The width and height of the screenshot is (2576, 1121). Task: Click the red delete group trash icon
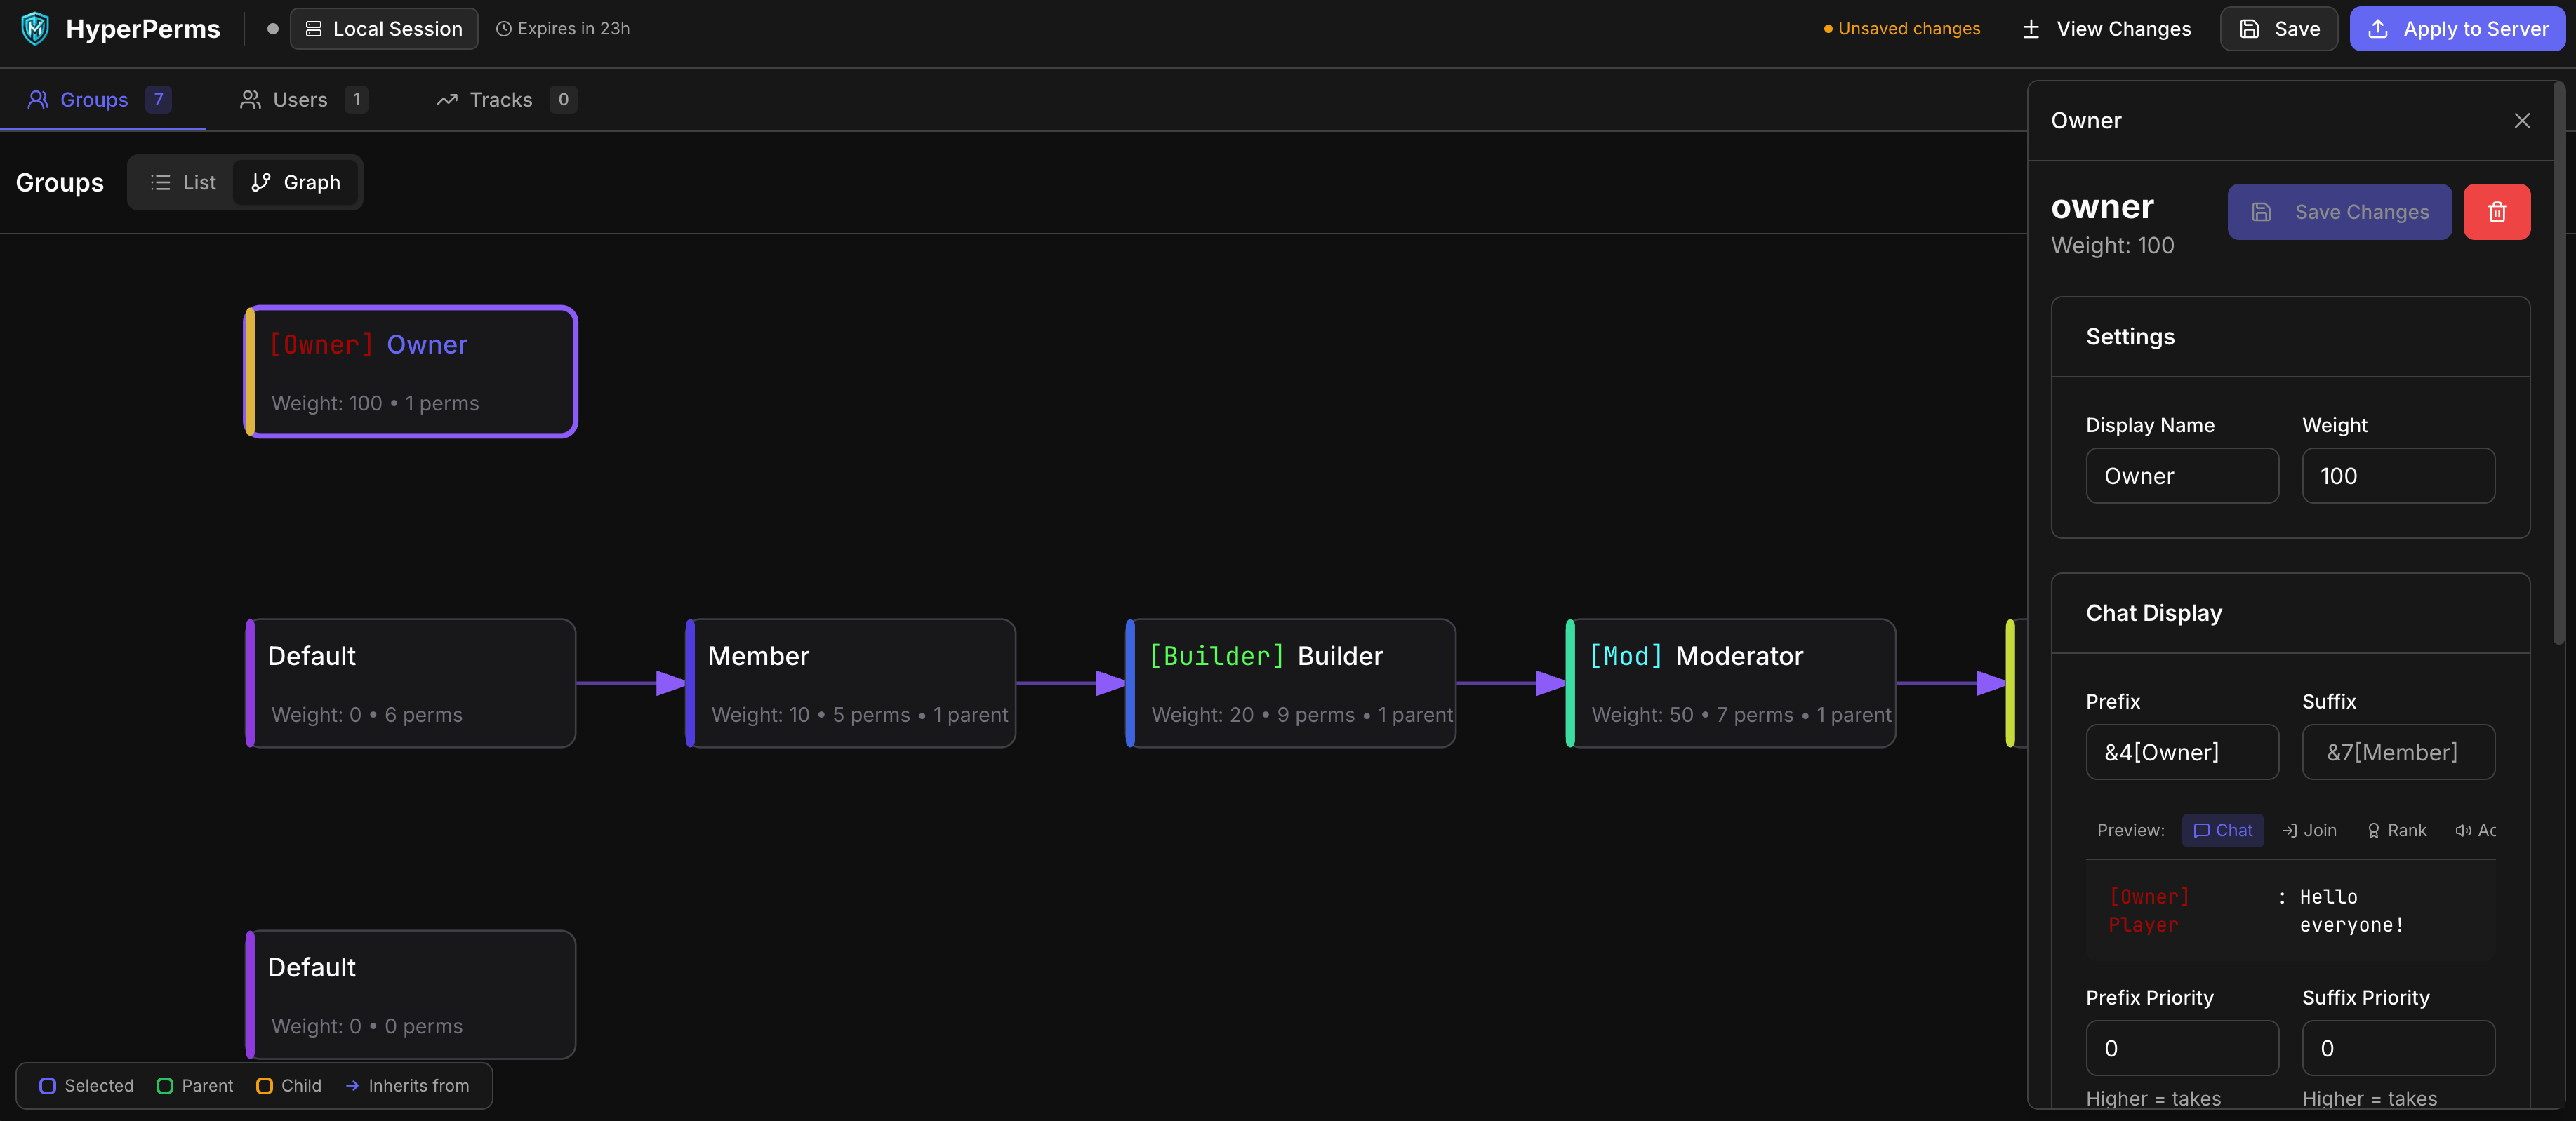[2496, 212]
